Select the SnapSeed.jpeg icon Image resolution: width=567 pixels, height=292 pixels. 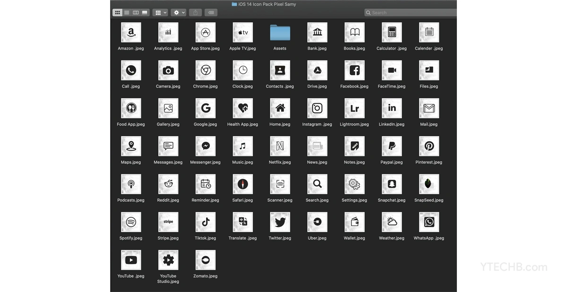(x=429, y=184)
